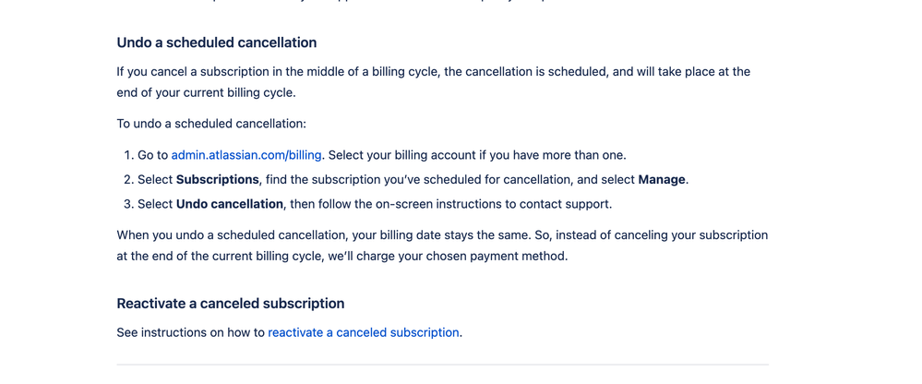Click the list number "3." marker
The width and height of the screenshot is (922, 384).
(x=128, y=203)
